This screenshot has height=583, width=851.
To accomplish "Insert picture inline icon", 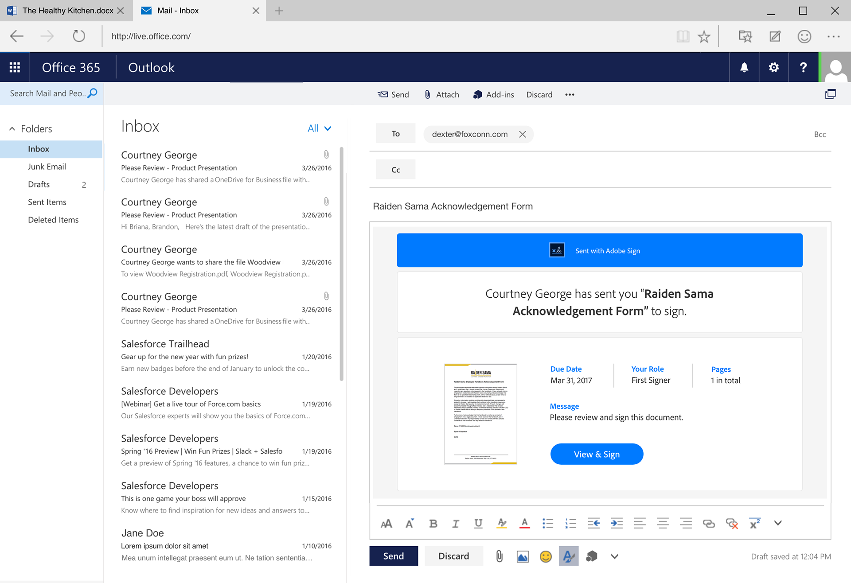I will [x=523, y=556].
